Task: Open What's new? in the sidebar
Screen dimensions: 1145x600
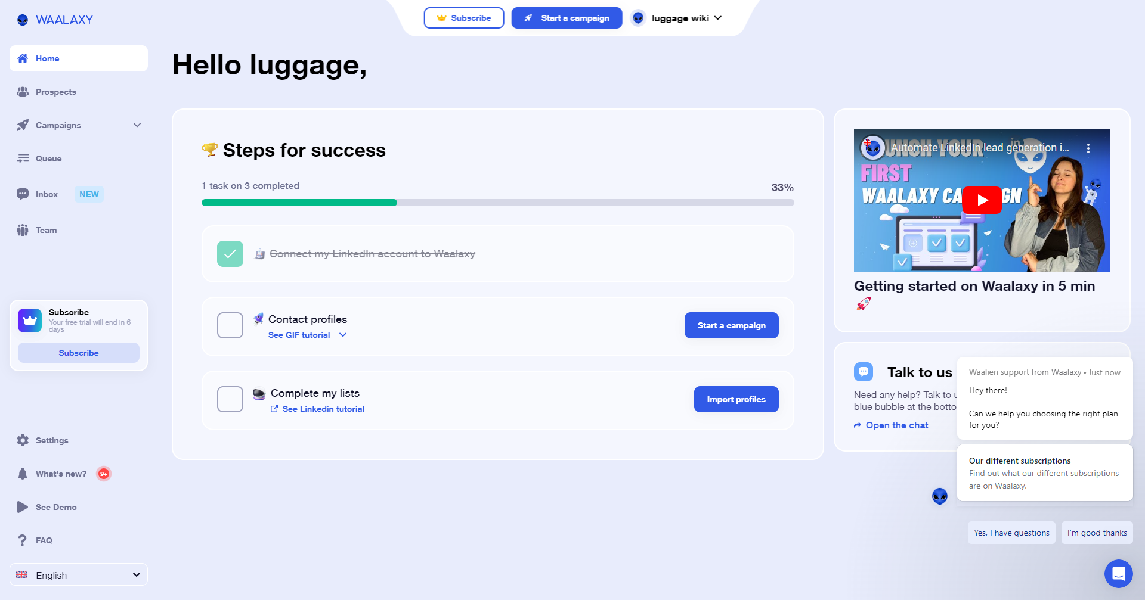Action: [x=79, y=474]
